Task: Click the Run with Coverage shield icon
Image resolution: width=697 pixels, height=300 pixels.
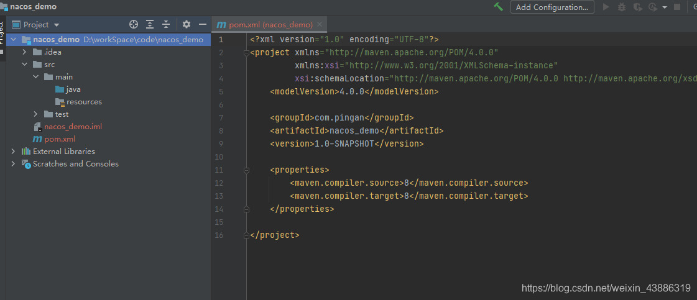Action: pyautogui.click(x=637, y=7)
